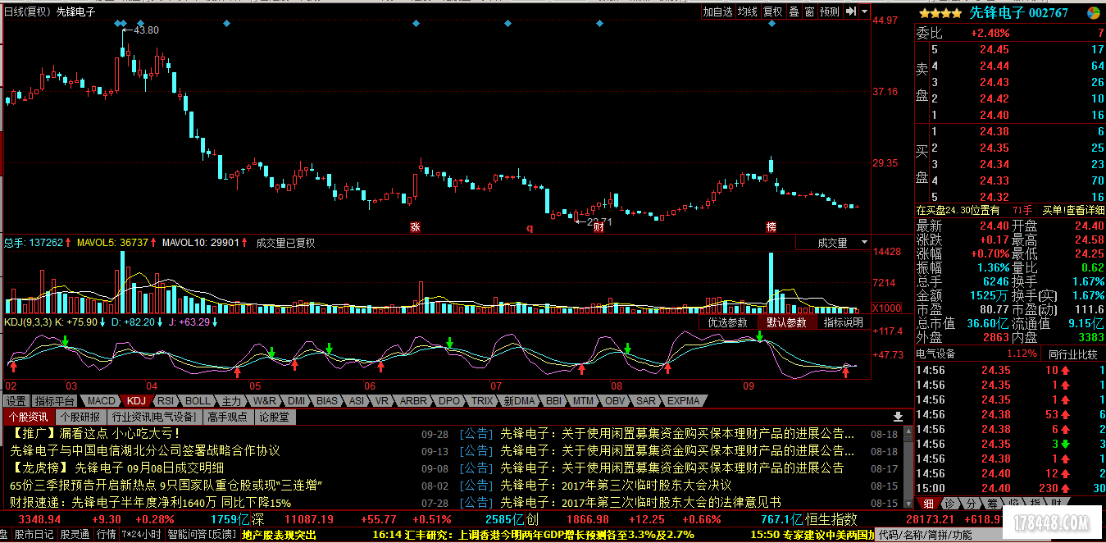Click the 加自选 button
The height and width of the screenshot is (543, 1106).
point(717,11)
